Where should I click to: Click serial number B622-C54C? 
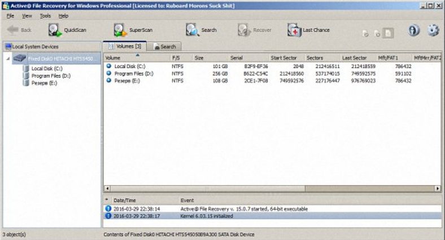[x=255, y=74]
